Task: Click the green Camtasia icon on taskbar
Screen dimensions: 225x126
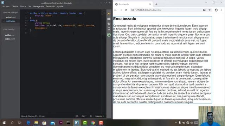Action: [x=85, y=123]
